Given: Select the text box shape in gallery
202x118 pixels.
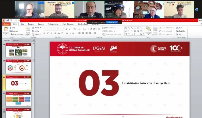Looking at the screenshot, I should 126,28.
